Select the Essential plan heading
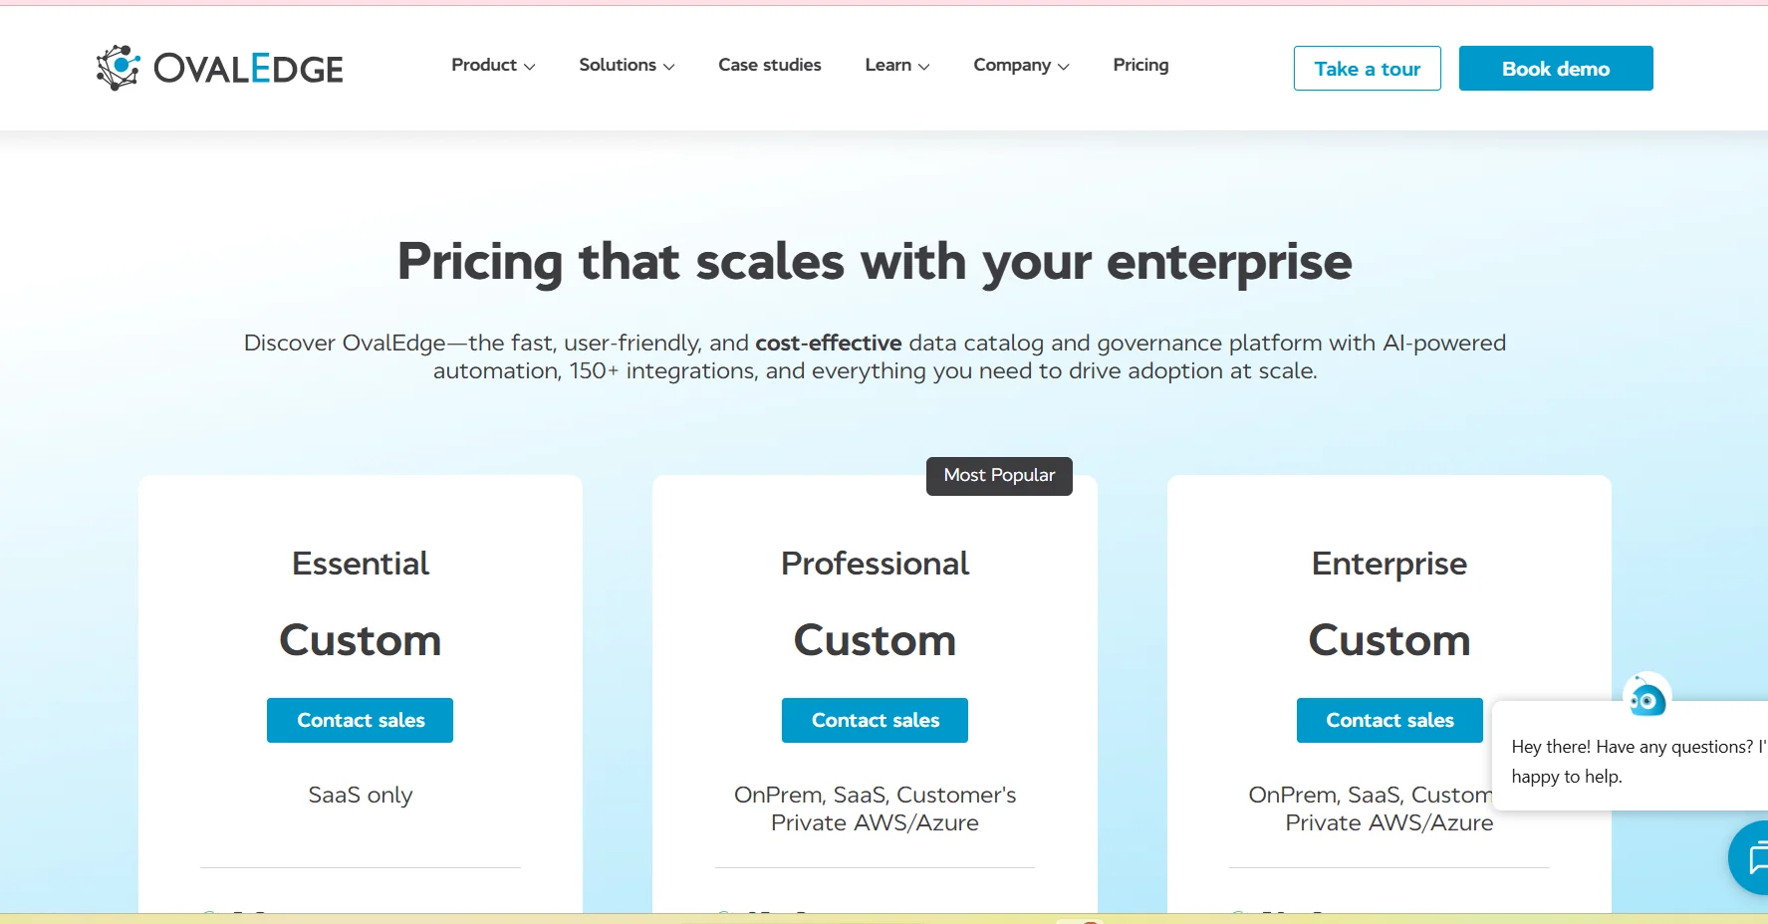The height and width of the screenshot is (924, 1768). pos(360,564)
